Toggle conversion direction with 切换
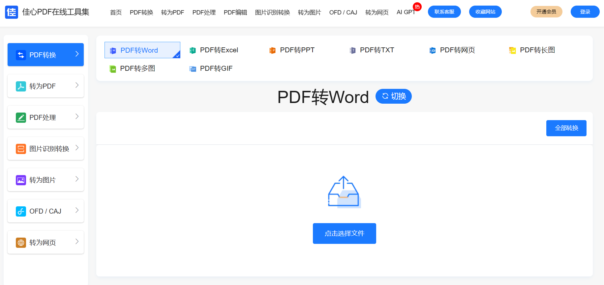This screenshot has height=285, width=604. point(393,96)
